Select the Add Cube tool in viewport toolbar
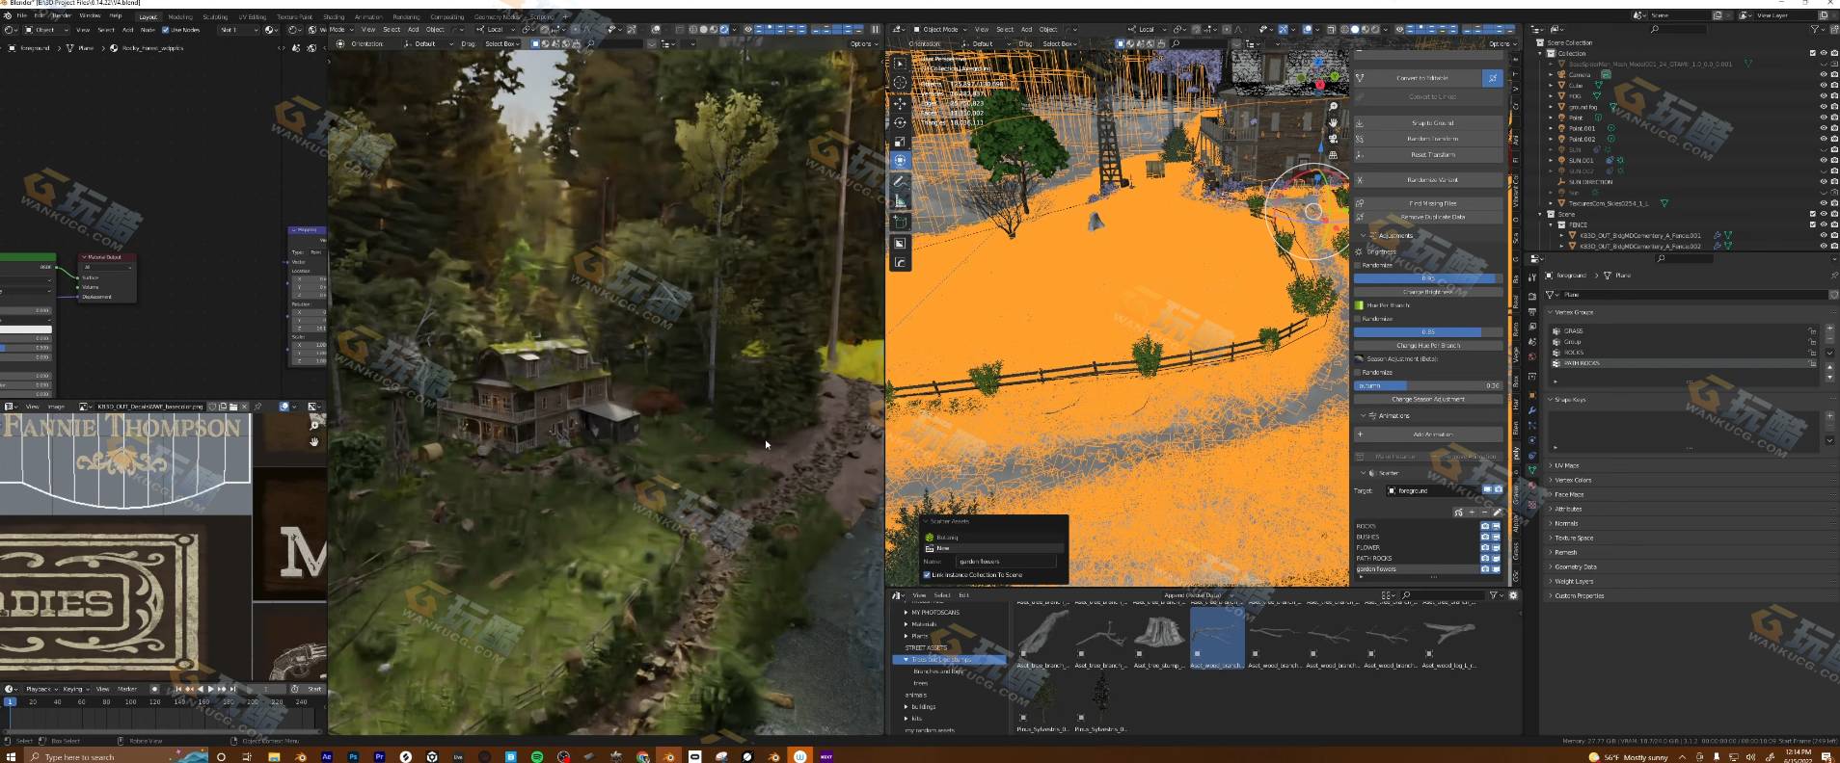The width and height of the screenshot is (1840, 763). click(x=900, y=222)
